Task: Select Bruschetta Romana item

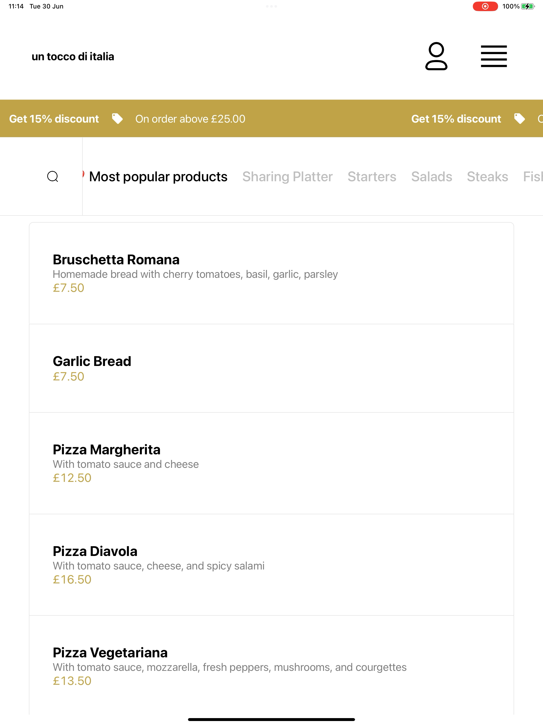Action: click(x=271, y=273)
